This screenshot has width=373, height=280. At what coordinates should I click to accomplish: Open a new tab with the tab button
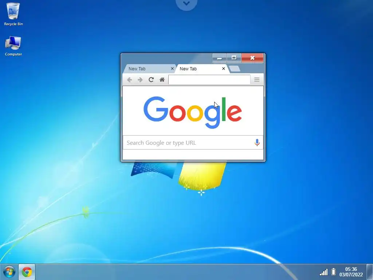point(235,69)
